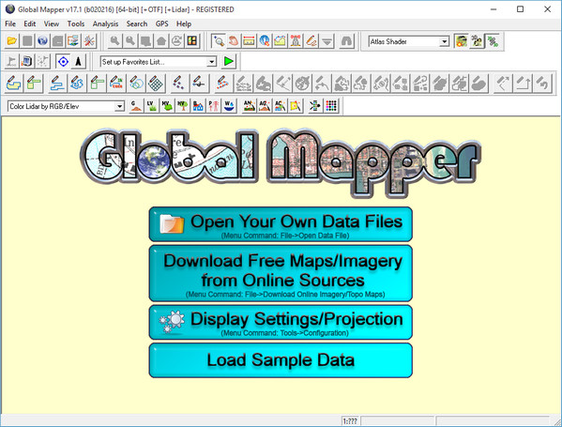Click the multi-view map layout icon
Image resolution: width=562 pixels, height=427 pixels.
tap(192, 41)
